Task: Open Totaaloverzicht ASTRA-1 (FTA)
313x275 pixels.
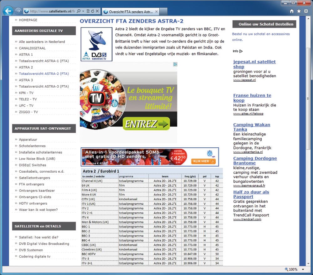Action: pos(44,61)
